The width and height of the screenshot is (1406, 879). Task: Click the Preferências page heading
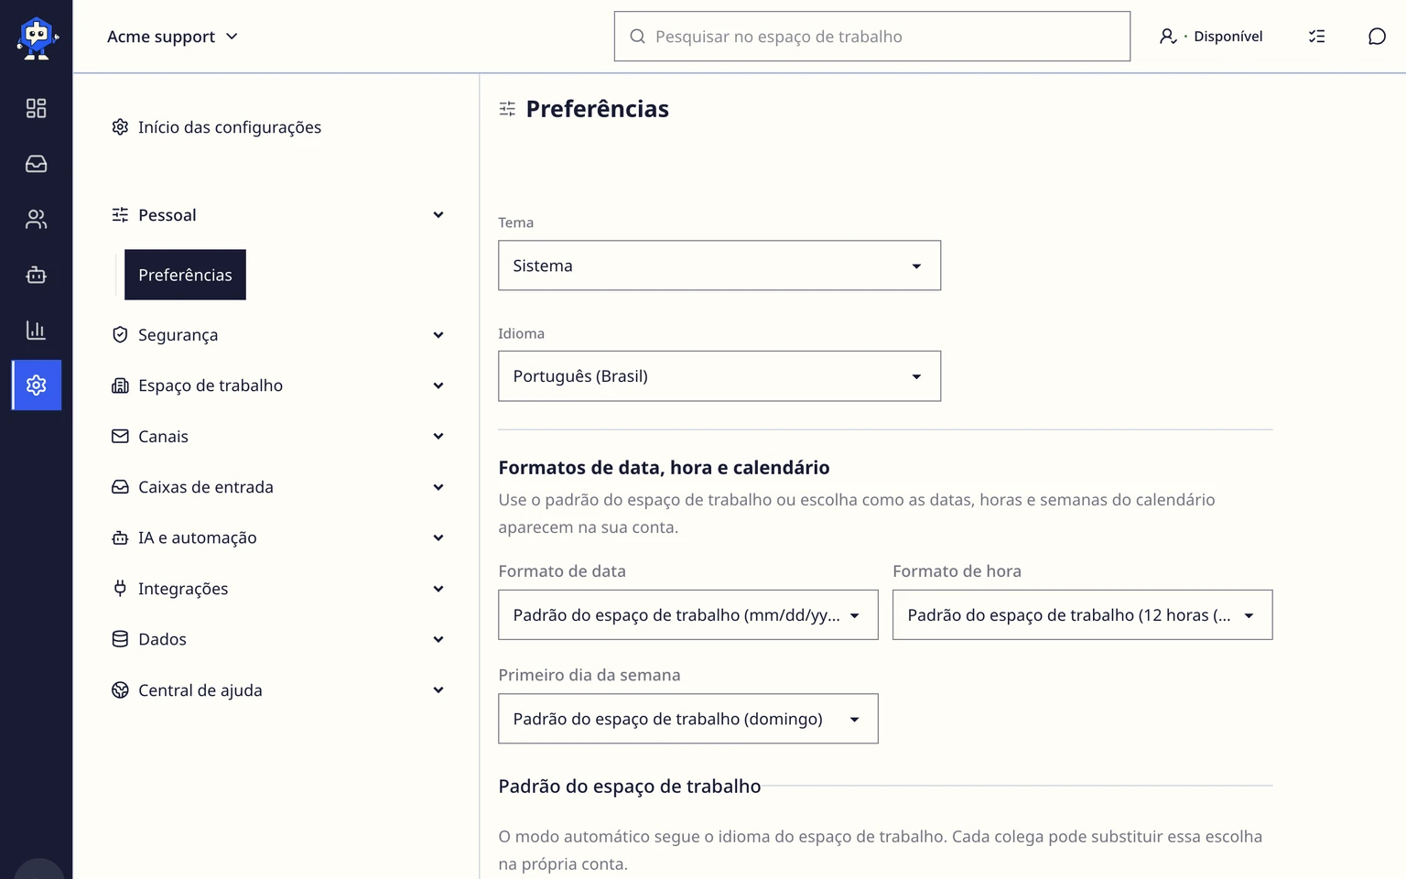597,109
